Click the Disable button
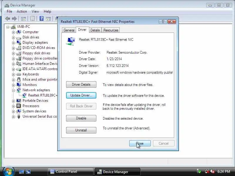The width and height of the screenshot is (235, 176). point(81,118)
